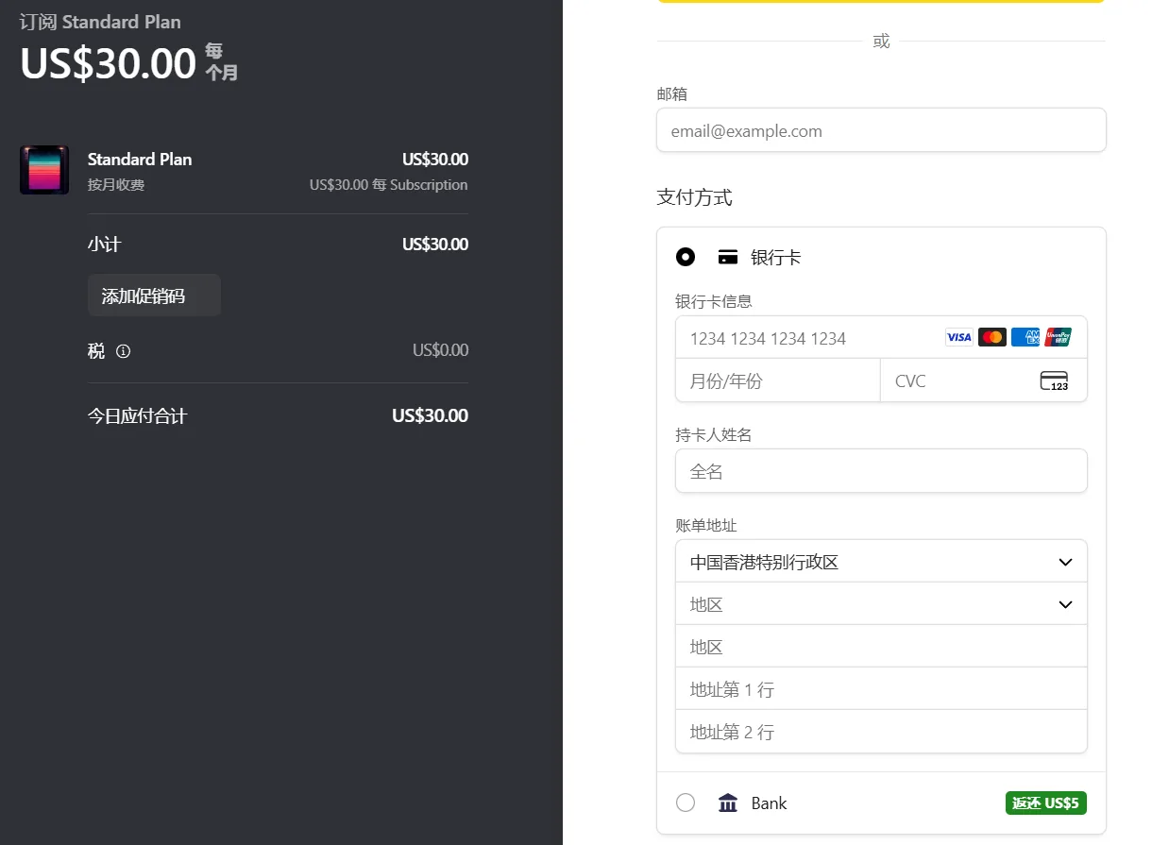Expand the 地区 region dropdown

point(881,604)
